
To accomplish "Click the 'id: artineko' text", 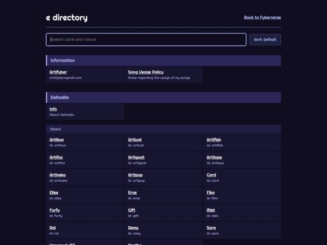I will (x=59, y=180).
